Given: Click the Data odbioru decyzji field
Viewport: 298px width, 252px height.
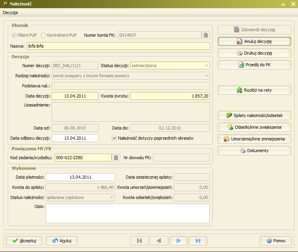Looking at the screenshot, I should pyautogui.click(x=75, y=138).
